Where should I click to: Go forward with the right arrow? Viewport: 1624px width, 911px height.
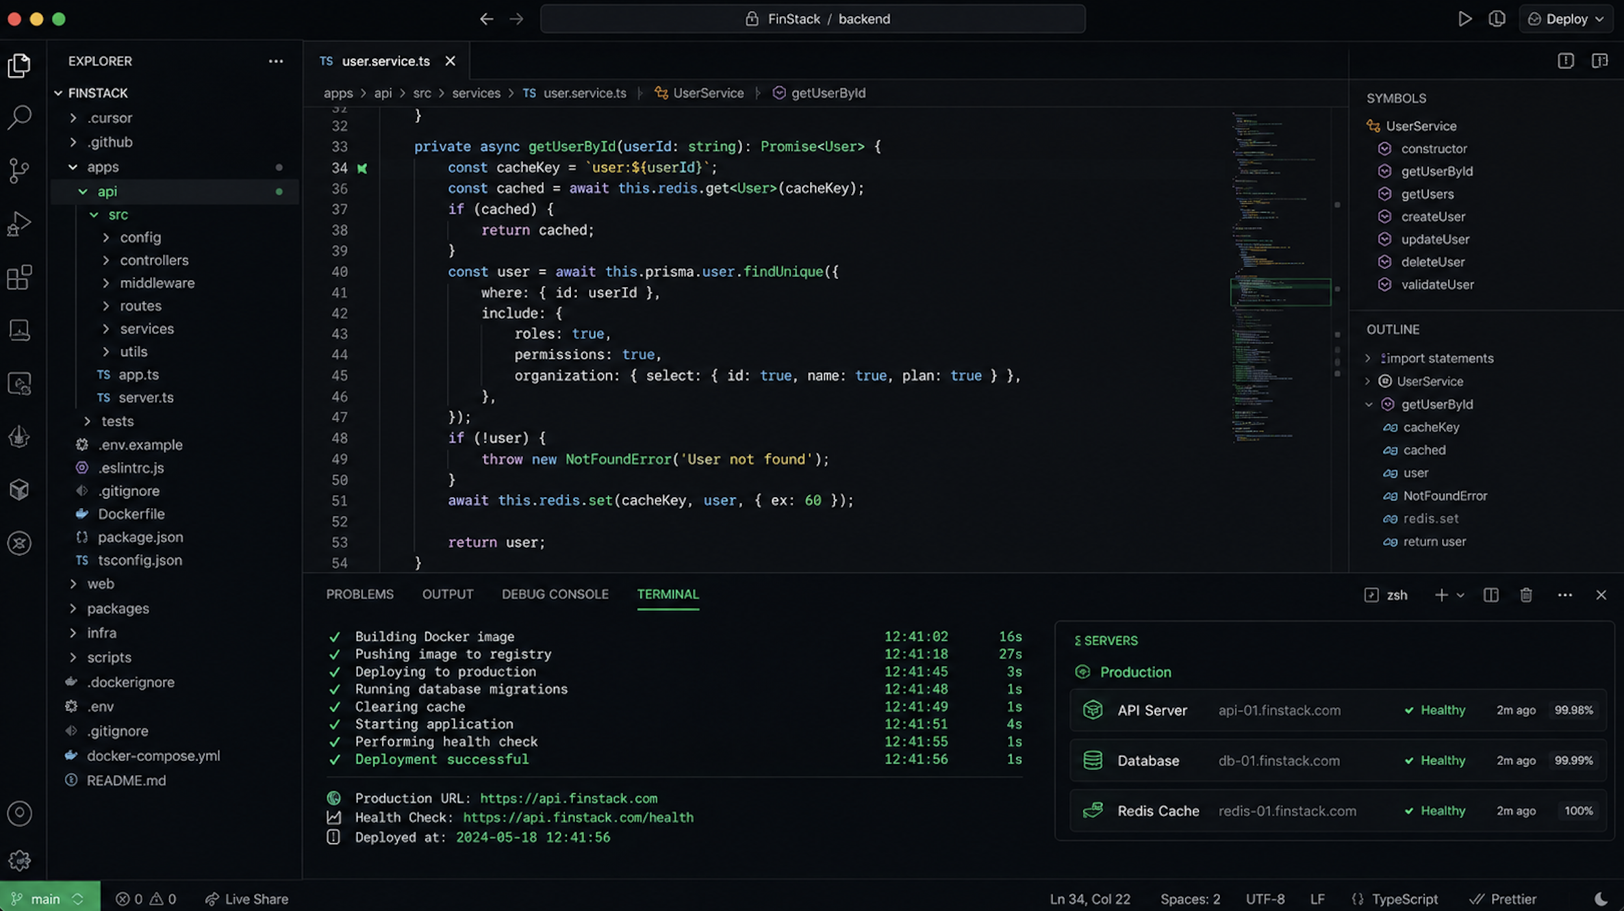pos(516,19)
